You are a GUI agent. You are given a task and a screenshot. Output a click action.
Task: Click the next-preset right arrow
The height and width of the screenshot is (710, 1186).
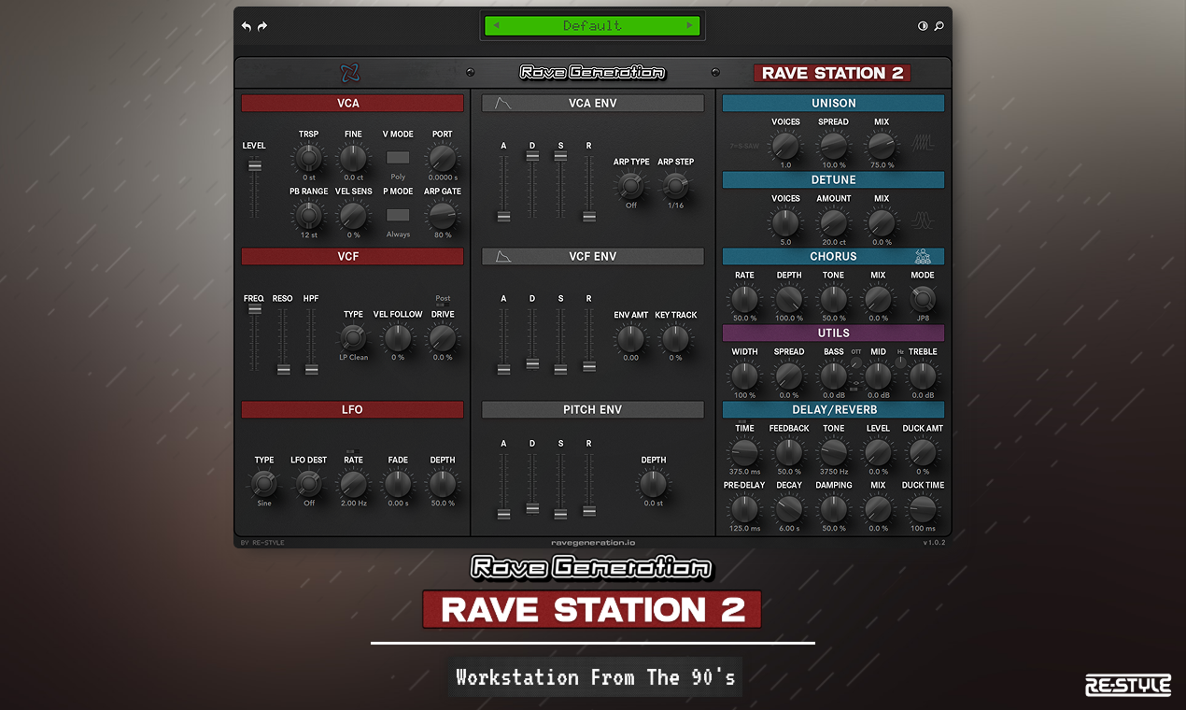pyautogui.click(x=691, y=25)
